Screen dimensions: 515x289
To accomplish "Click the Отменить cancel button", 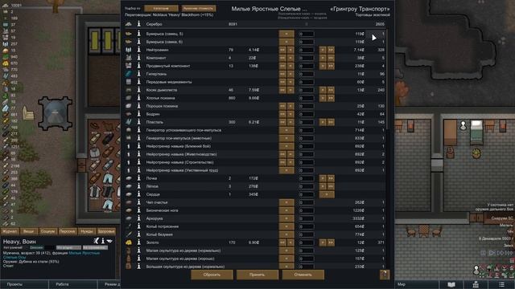I will tap(303, 275).
